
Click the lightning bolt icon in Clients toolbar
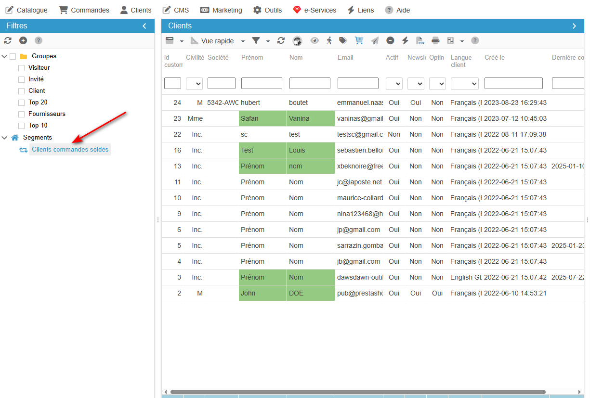[x=405, y=41]
